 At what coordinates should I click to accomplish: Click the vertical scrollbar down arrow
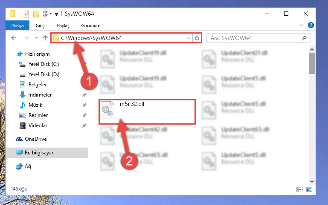coord(312,182)
